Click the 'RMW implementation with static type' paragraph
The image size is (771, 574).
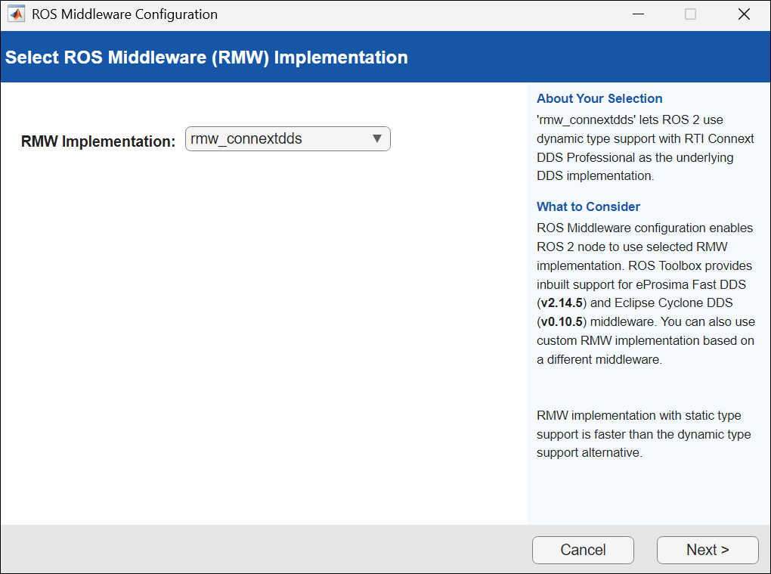pyautogui.click(x=644, y=434)
